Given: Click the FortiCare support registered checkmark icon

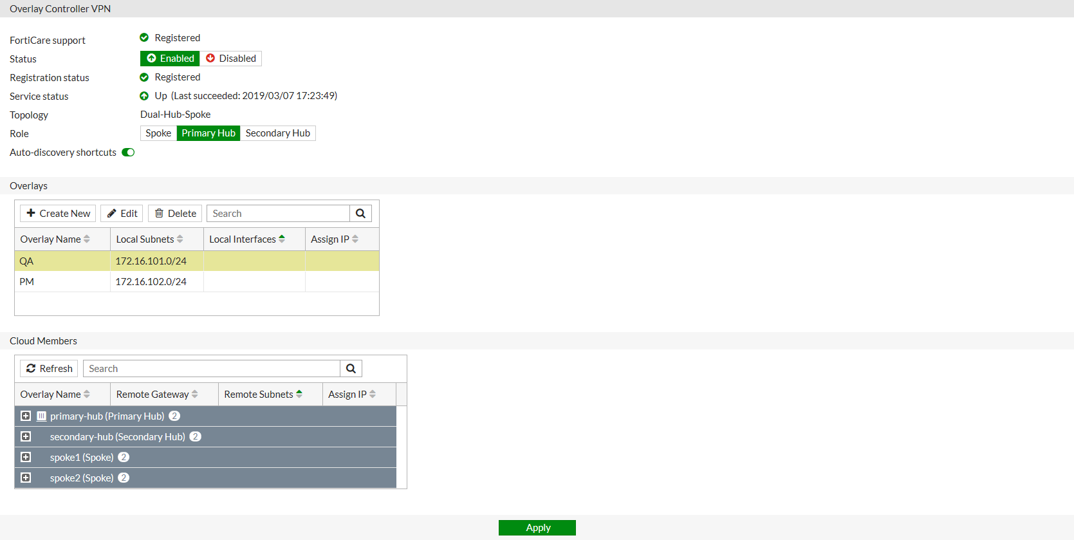Looking at the screenshot, I should tap(144, 37).
